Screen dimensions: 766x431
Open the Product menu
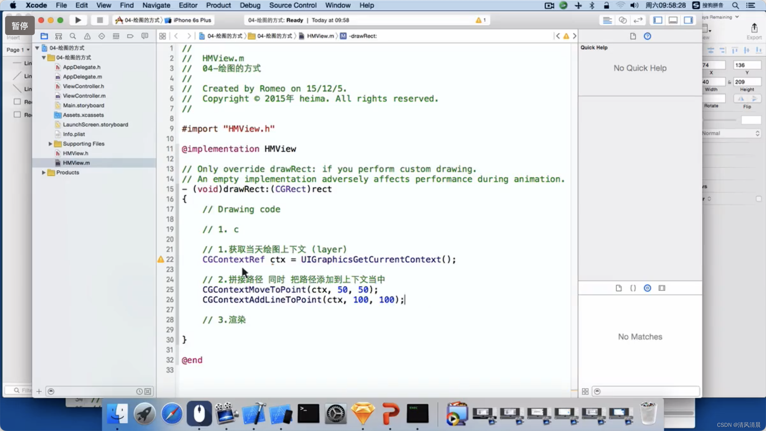(218, 5)
